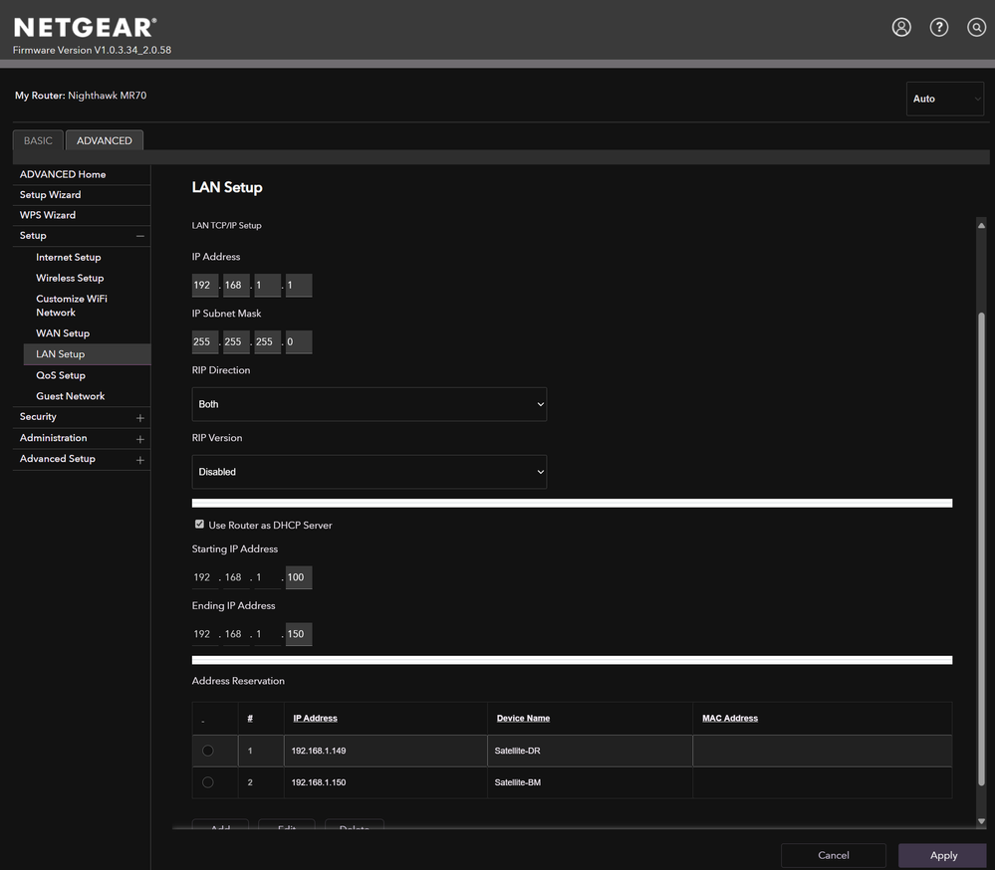Viewport: 995px width, 870px height.
Task: Click the help question mark icon
Action: tap(939, 28)
